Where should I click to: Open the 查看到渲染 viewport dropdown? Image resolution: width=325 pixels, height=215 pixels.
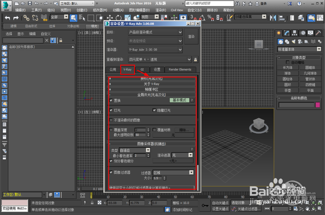(x=160, y=60)
